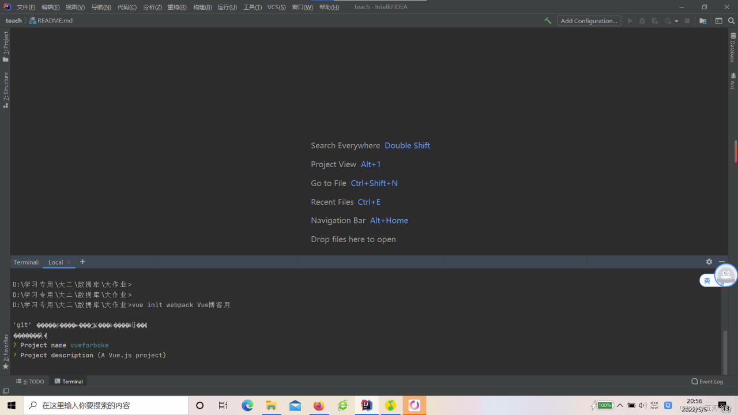
Task: Toggle the Database tool window
Action: click(x=733, y=48)
